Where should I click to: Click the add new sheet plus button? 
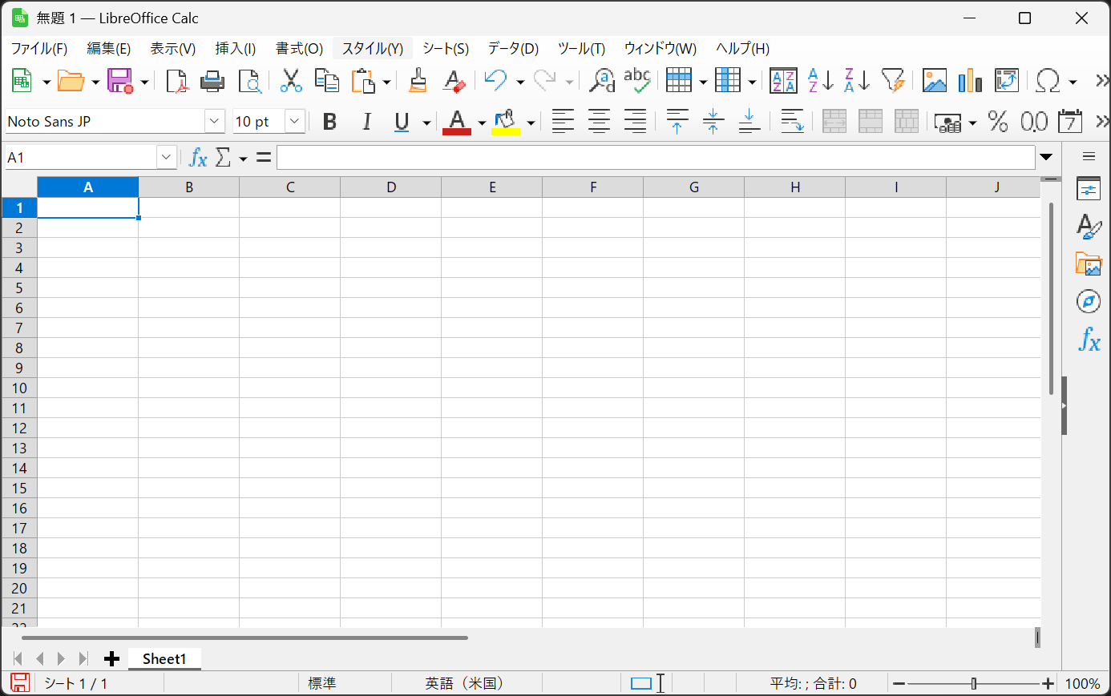click(112, 659)
